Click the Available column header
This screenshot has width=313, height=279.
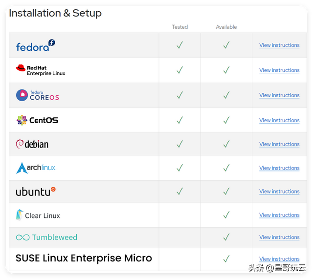pyautogui.click(x=226, y=27)
